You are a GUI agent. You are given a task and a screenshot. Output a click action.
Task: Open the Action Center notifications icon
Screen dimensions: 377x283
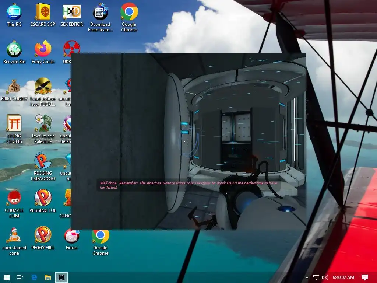(x=365, y=277)
